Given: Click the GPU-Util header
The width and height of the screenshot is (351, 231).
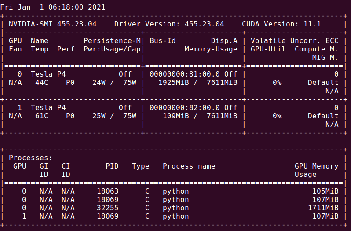Looking at the screenshot, I should tap(268, 49).
